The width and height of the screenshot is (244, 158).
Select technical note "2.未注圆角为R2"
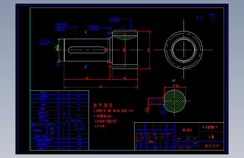pyautogui.click(x=103, y=116)
